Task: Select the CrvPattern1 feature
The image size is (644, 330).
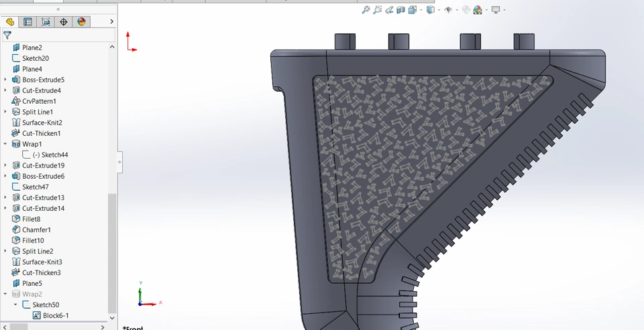Action: 39,101
